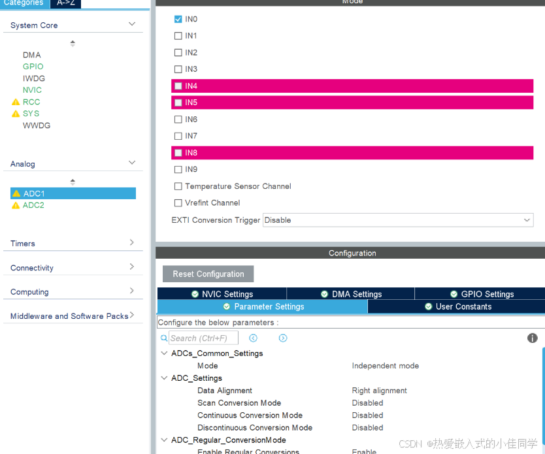Select WWDG in System Core list

[x=37, y=125]
